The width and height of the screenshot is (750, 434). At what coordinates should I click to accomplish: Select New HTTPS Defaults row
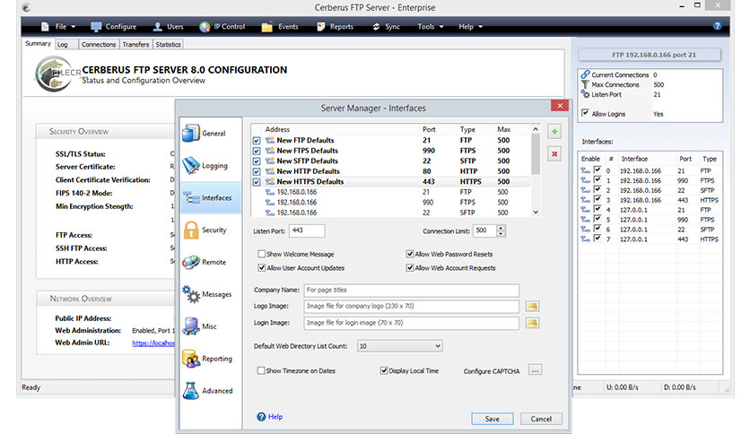click(x=390, y=182)
